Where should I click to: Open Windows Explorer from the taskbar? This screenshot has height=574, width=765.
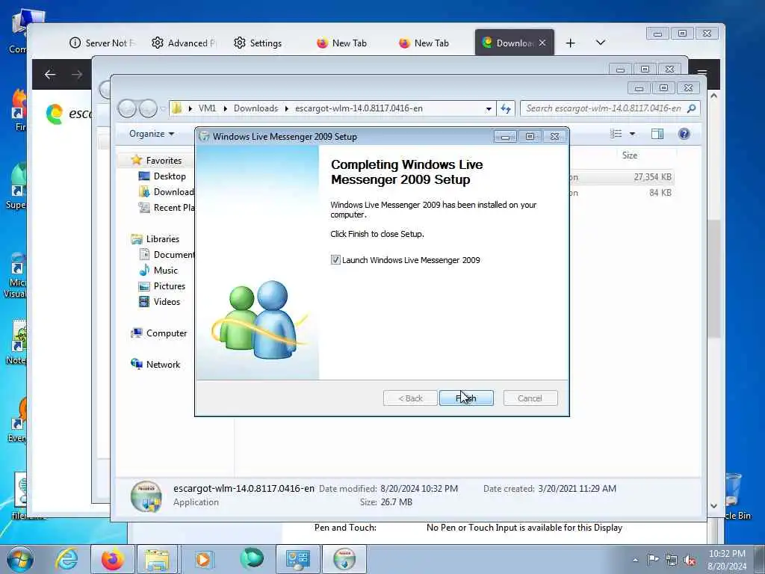coord(157,559)
